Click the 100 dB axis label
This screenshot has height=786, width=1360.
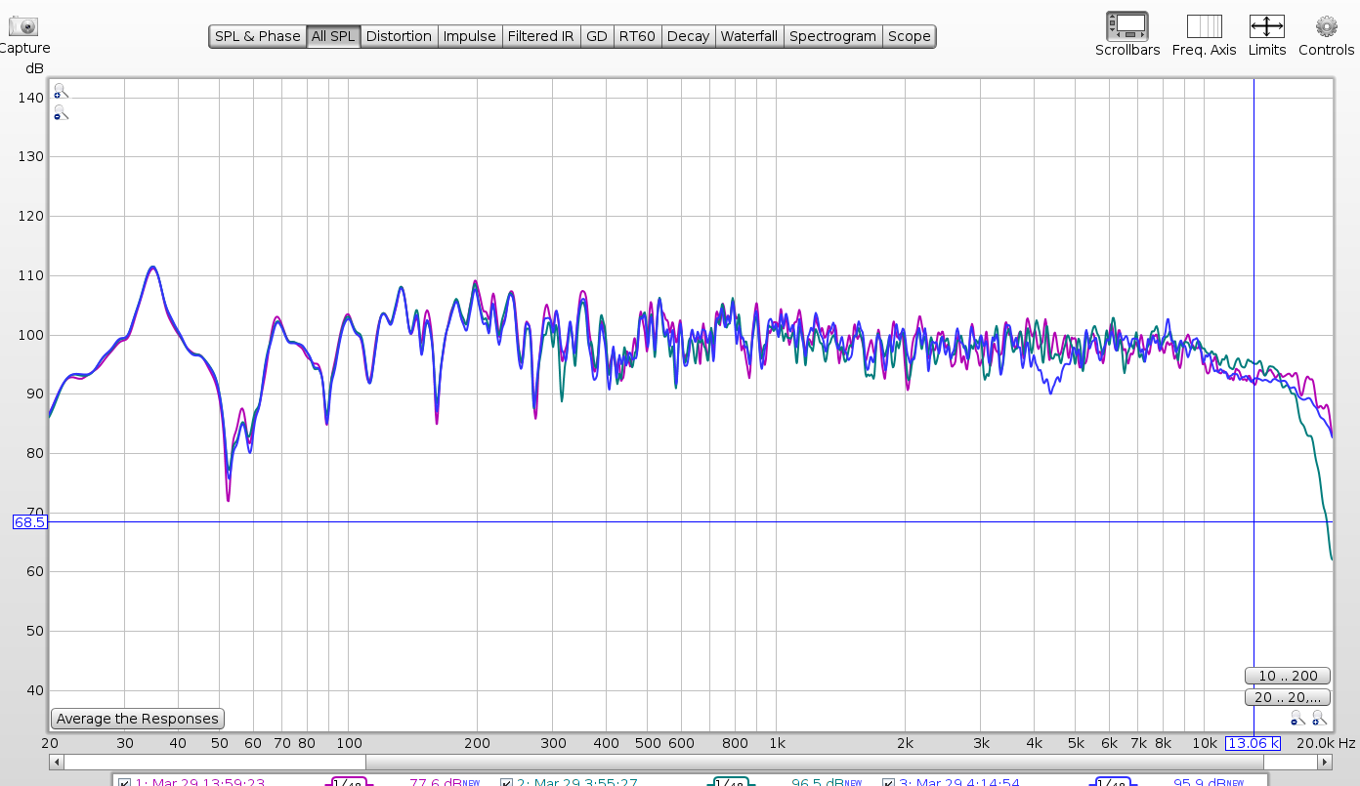click(30, 335)
